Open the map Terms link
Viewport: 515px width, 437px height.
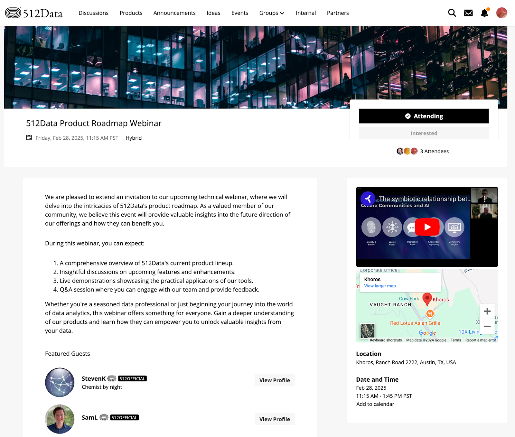click(x=456, y=340)
